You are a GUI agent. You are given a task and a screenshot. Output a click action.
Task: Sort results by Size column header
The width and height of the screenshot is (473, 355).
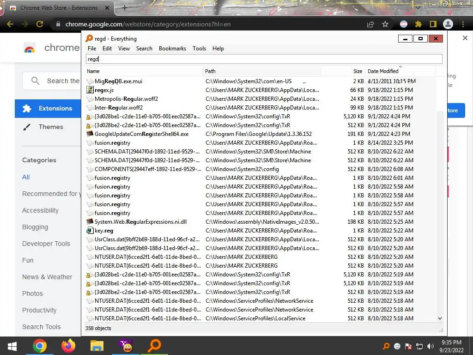[343, 71]
